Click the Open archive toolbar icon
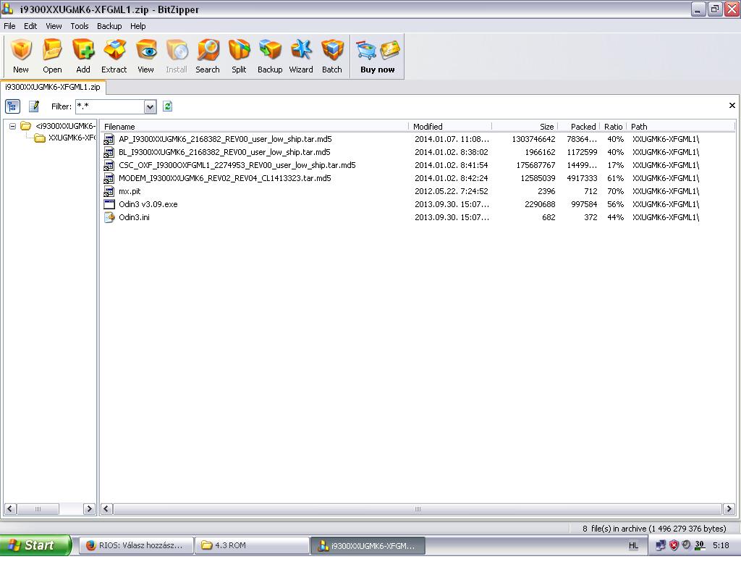Viewport: 741px width, 588px height. pos(52,50)
